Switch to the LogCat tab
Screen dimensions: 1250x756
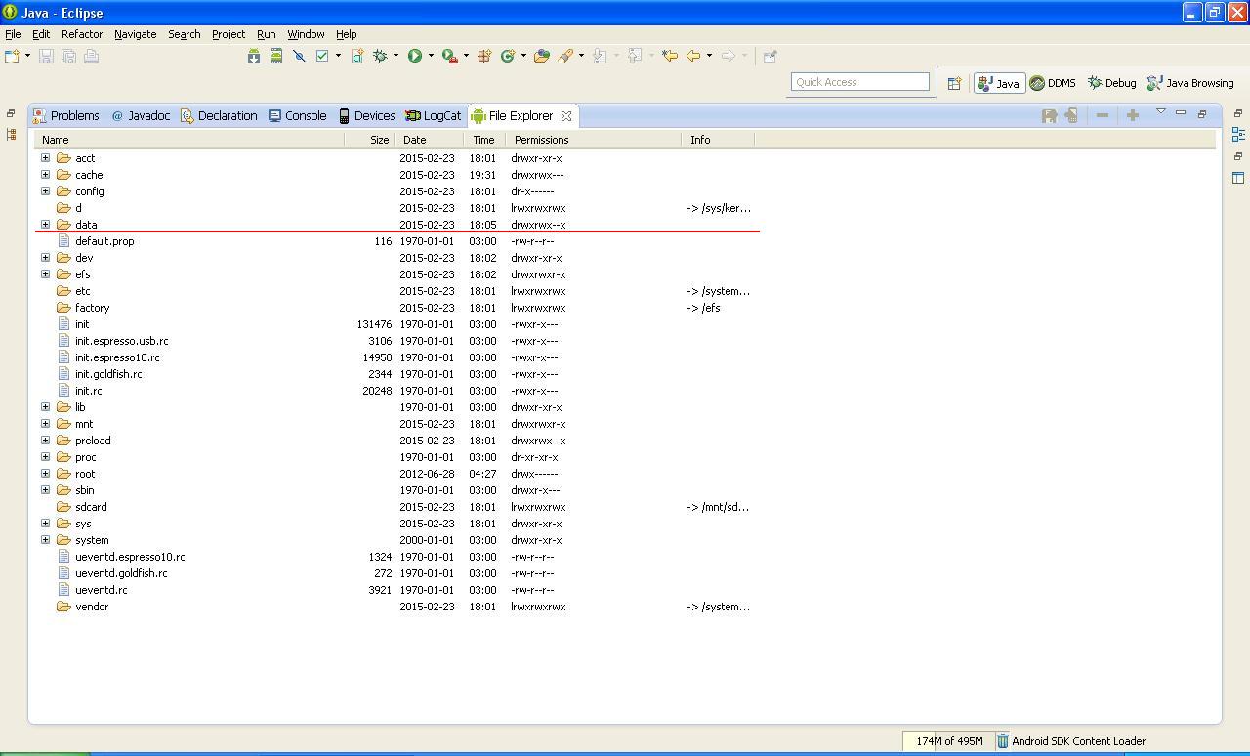coord(433,116)
